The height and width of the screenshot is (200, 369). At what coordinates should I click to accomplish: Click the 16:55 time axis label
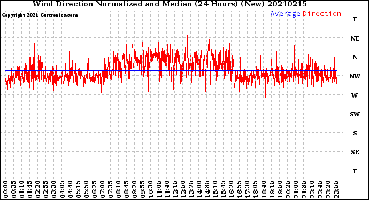[239, 189]
